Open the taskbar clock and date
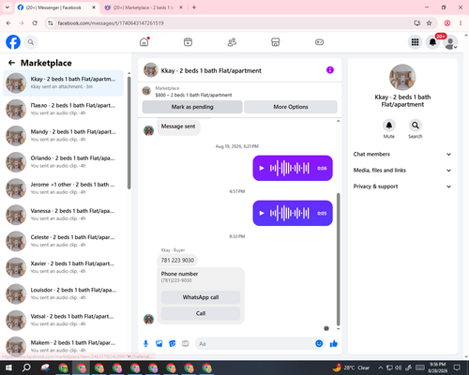The image size is (469, 375). coord(438,367)
